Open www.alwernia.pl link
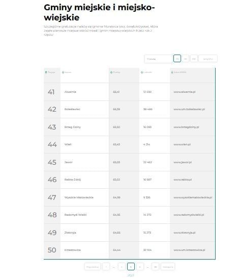The height and width of the screenshot is (280, 239). (x=185, y=92)
